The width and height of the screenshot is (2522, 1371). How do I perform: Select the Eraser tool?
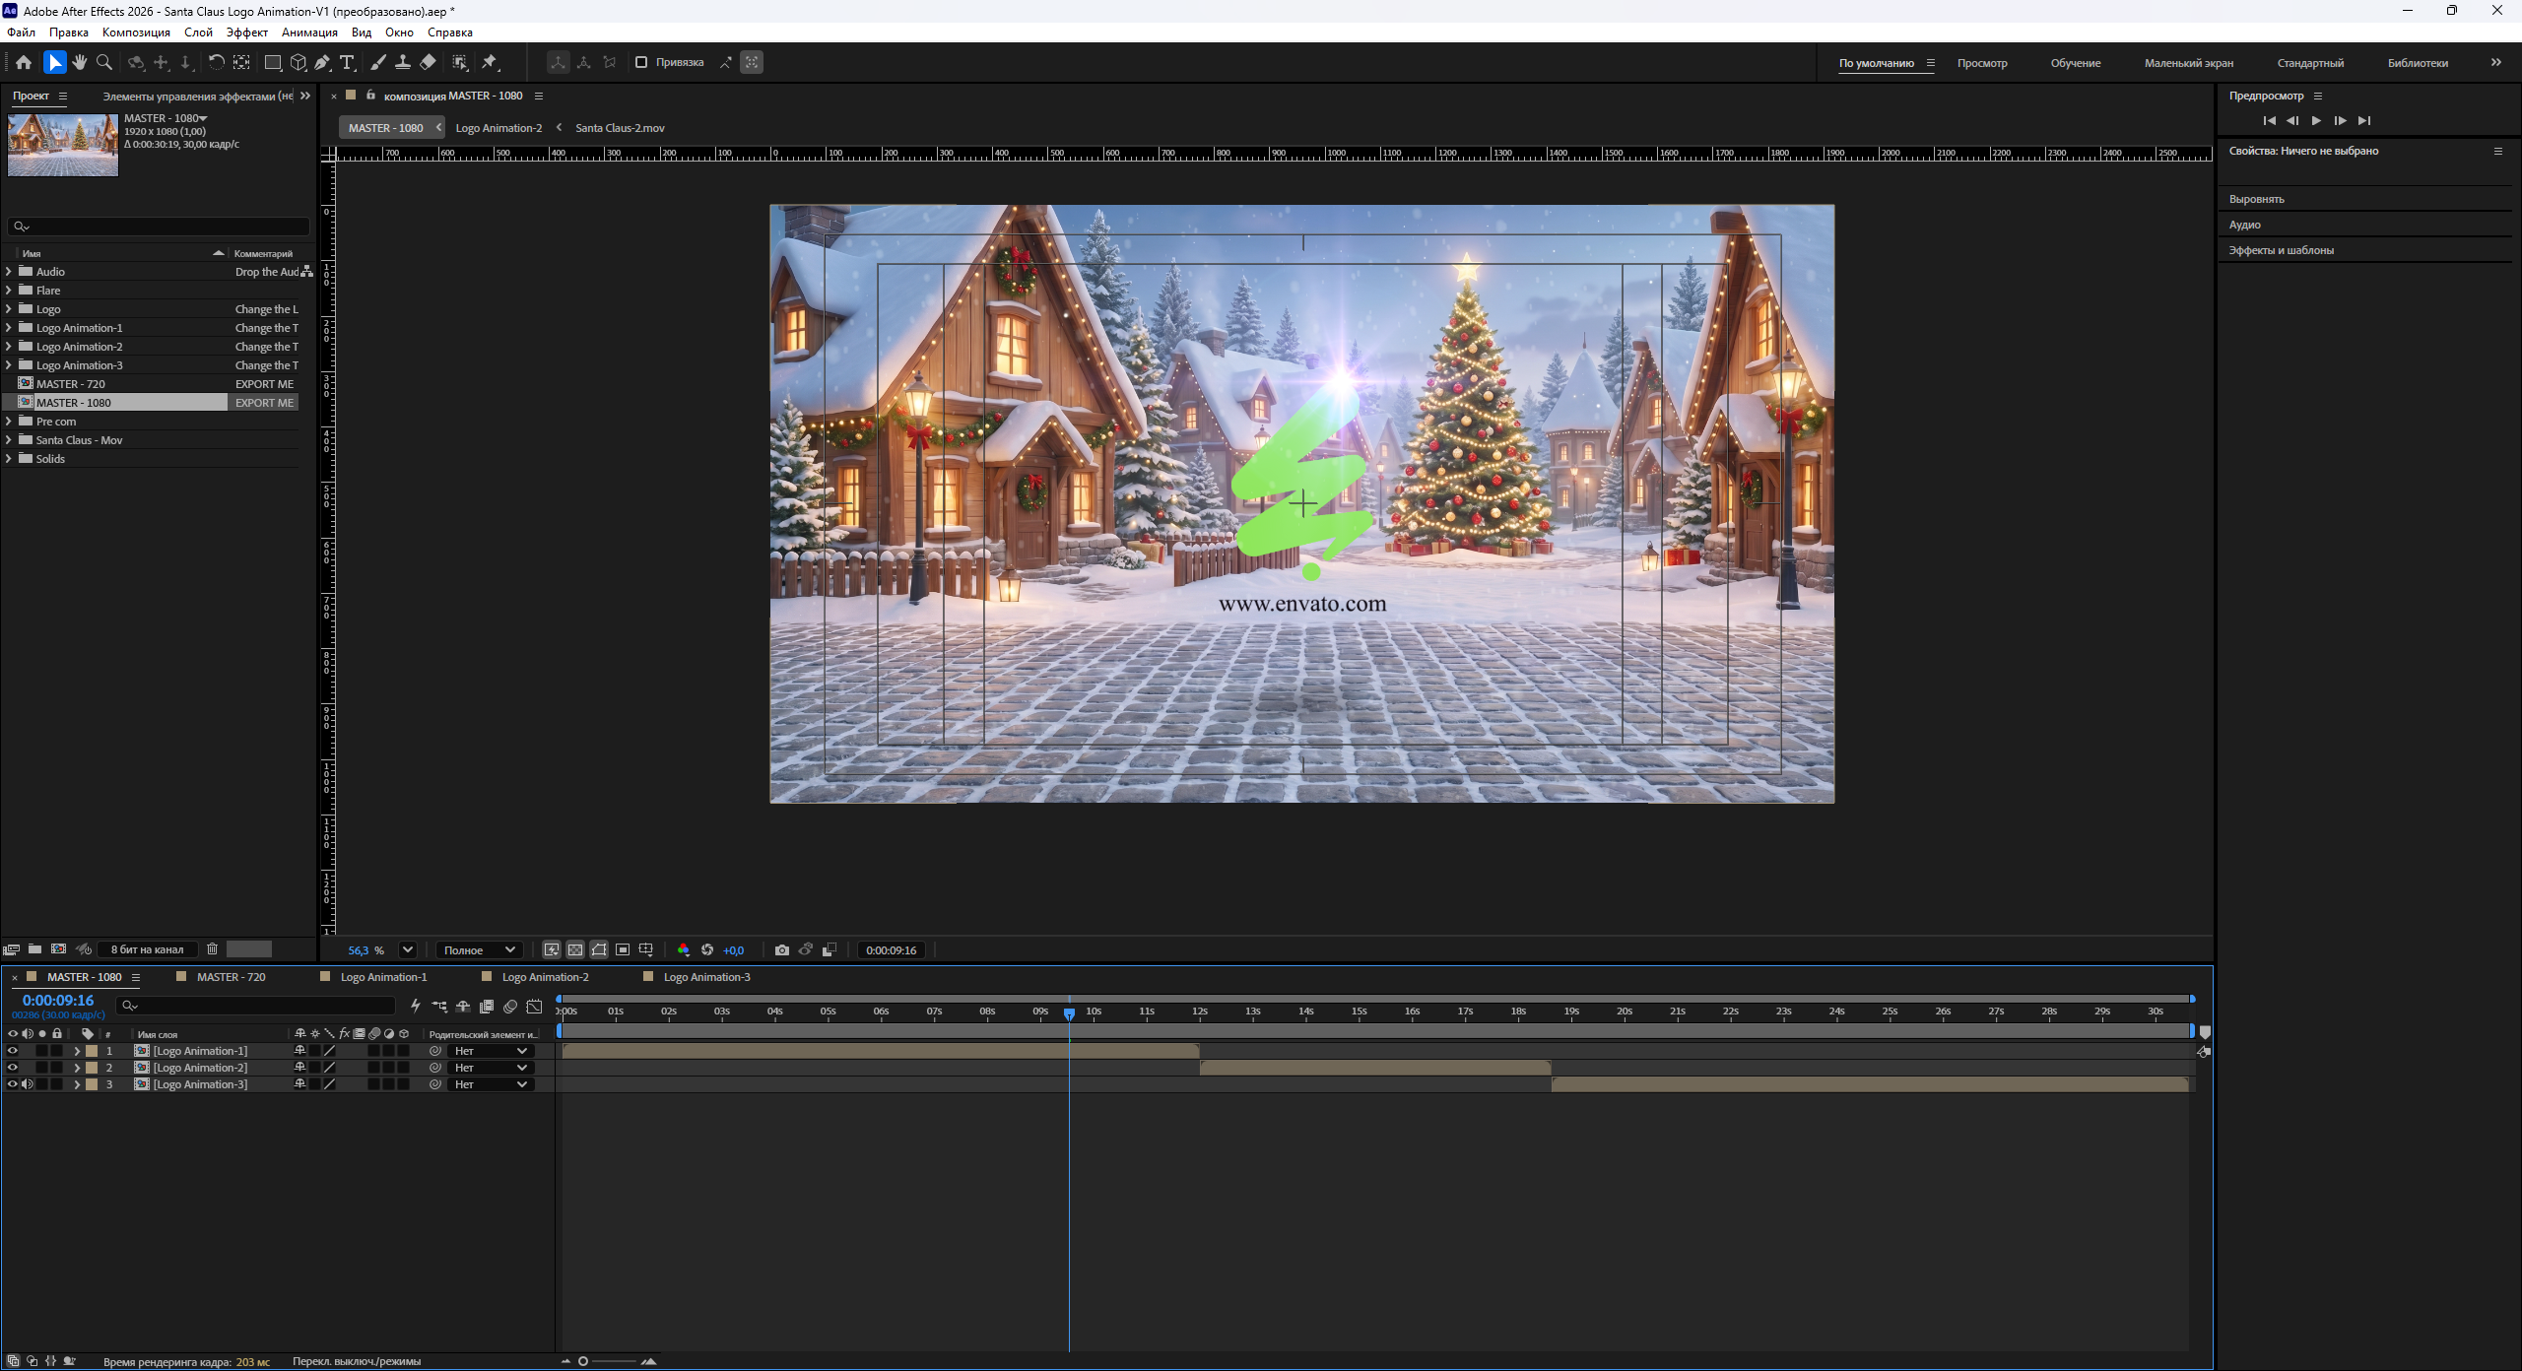pyautogui.click(x=428, y=62)
